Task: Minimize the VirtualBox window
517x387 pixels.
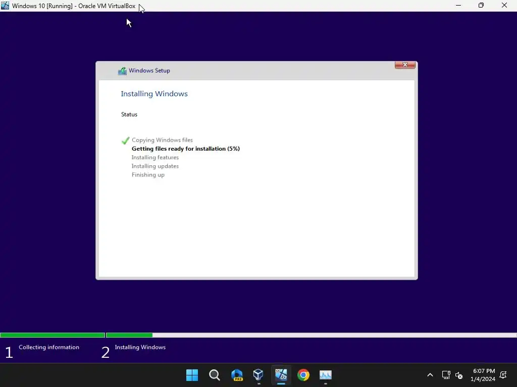Action: click(x=458, y=6)
